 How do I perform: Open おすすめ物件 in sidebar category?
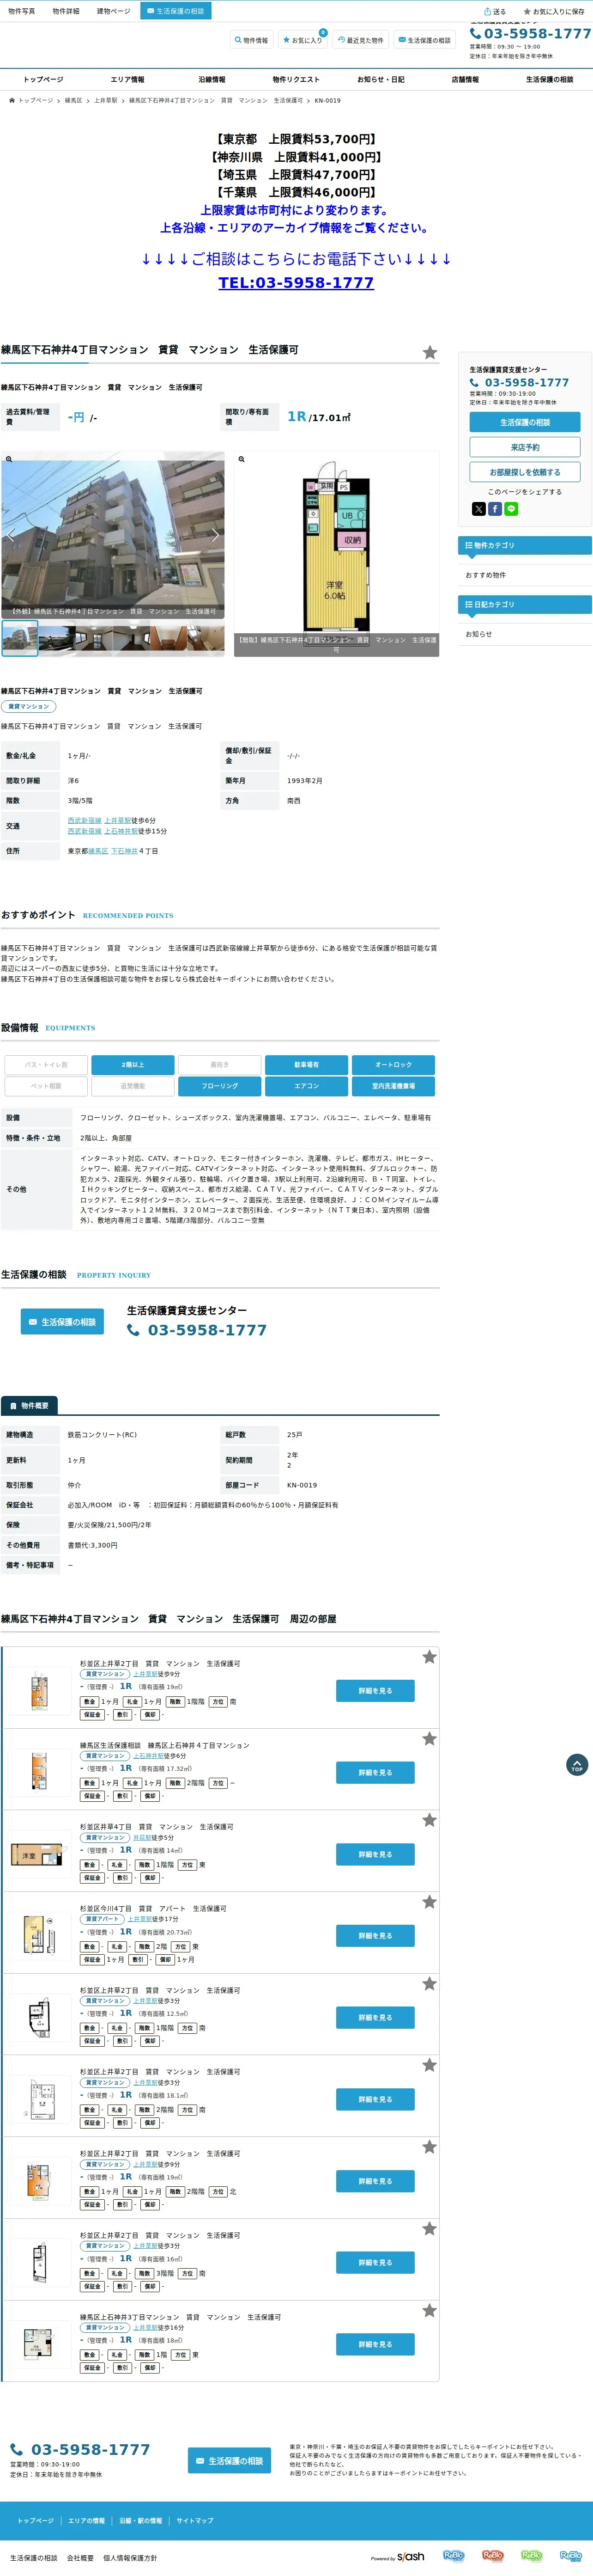[485, 575]
